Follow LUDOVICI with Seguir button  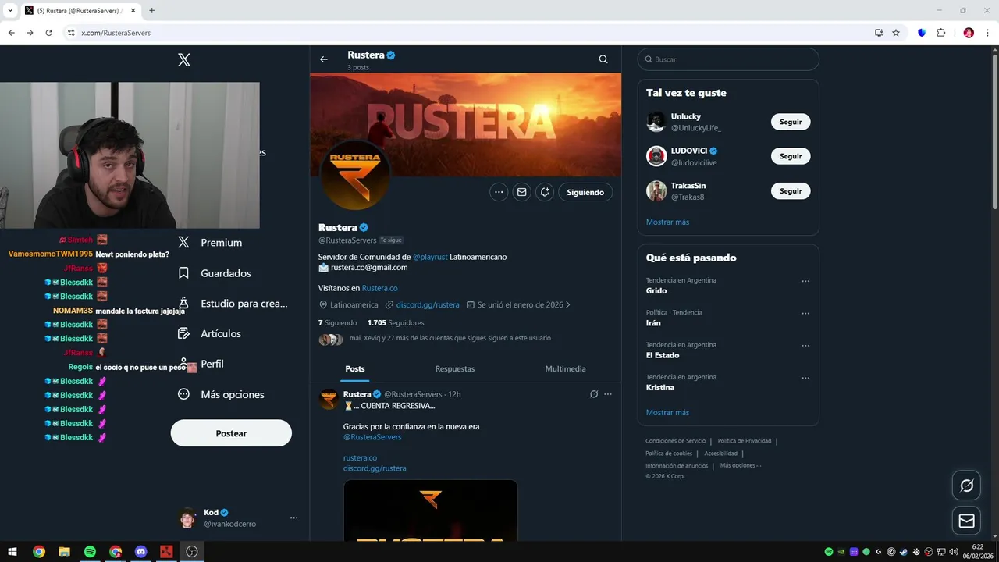click(791, 156)
